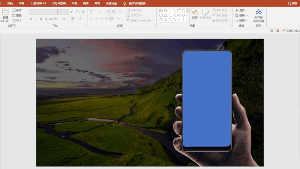Viewport: 300px width, 169px height.
Task: Open the 审阅 (Review) ribbon tab
Action: click(x=74, y=3)
